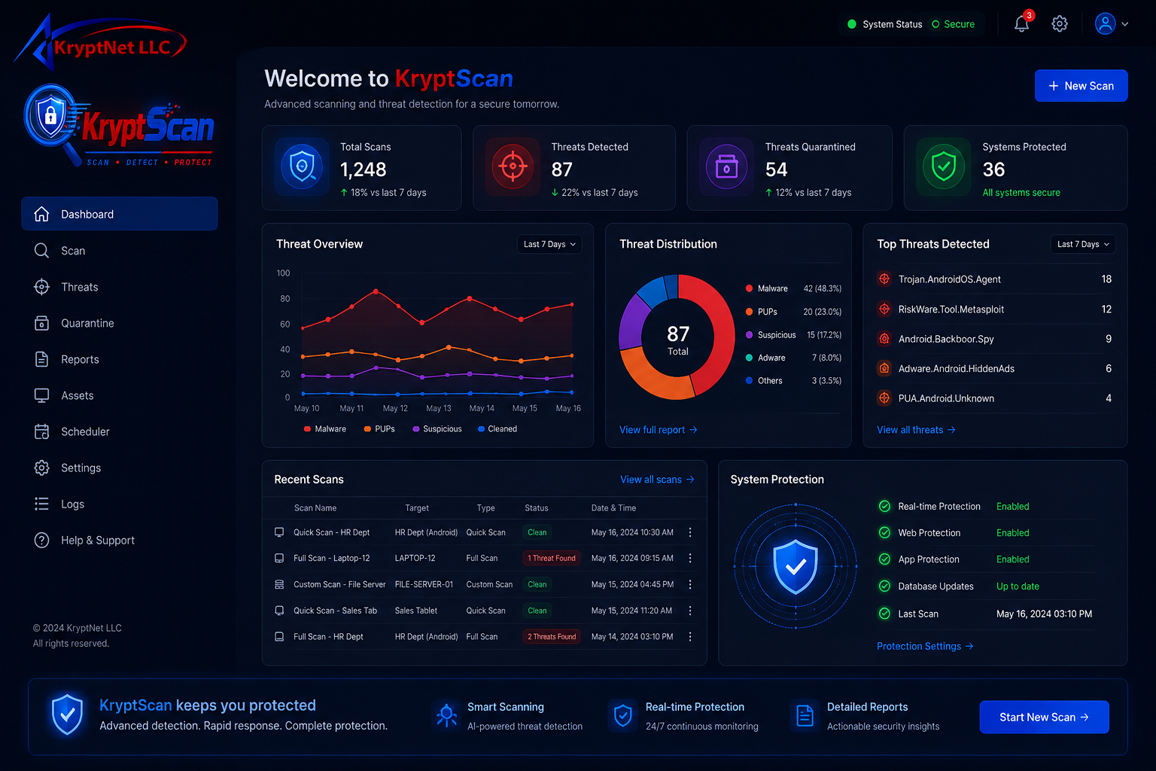Click the KryptNet LLC logo
1156x771 pixels.
pos(101,41)
